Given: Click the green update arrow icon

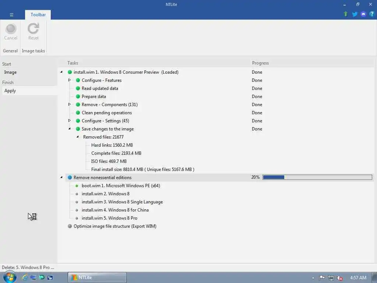Looking at the screenshot, I should 345,14.
